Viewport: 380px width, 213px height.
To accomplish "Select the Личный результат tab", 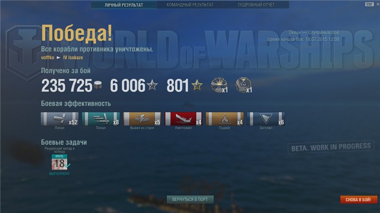I will coord(124,5).
